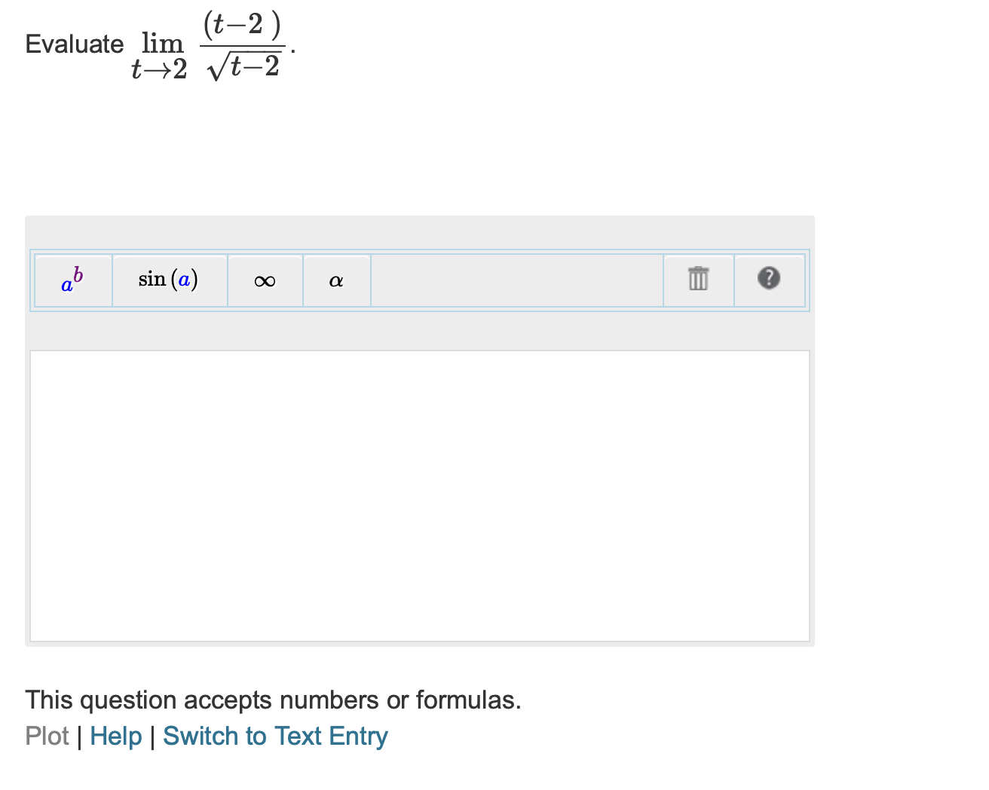Tap the sine function toolbar button

pos(168,280)
